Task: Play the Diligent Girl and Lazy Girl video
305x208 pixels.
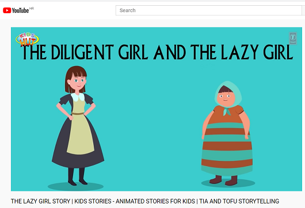Action: [x=157, y=109]
